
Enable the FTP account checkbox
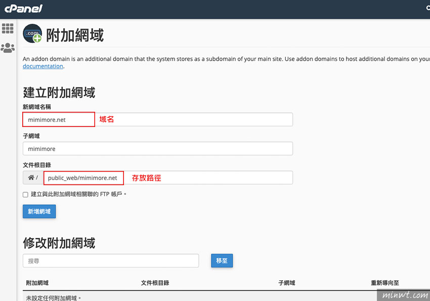[25, 195]
